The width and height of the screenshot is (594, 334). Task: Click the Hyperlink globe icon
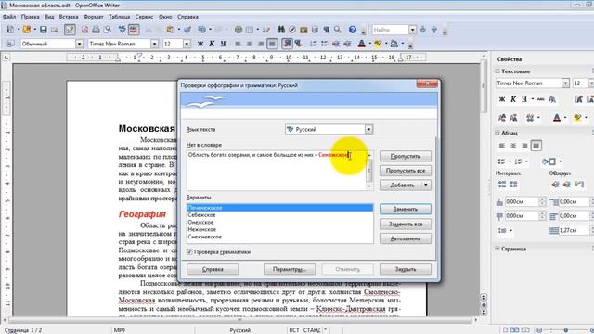click(239, 30)
